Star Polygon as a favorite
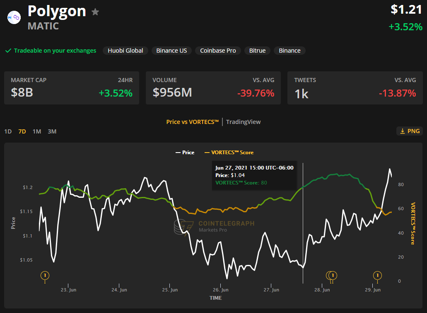427x313 pixels. (95, 12)
